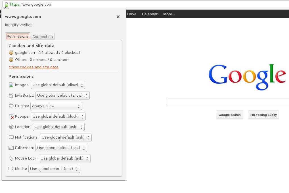The width and height of the screenshot is (289, 193).
Task: Click the URL in the address bar
Action: click(31, 5)
